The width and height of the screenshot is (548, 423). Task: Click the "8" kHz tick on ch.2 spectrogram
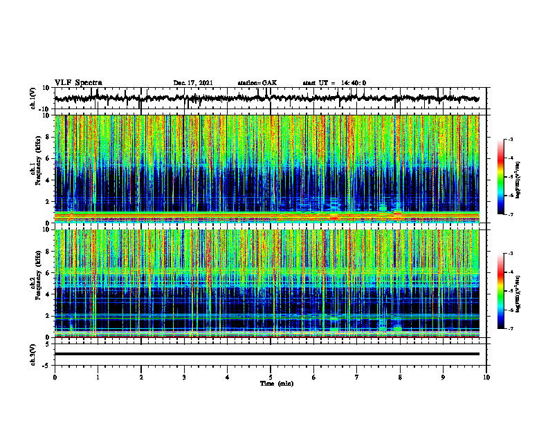[48, 252]
